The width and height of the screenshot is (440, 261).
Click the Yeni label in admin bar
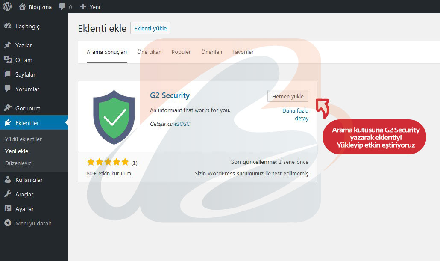click(95, 7)
